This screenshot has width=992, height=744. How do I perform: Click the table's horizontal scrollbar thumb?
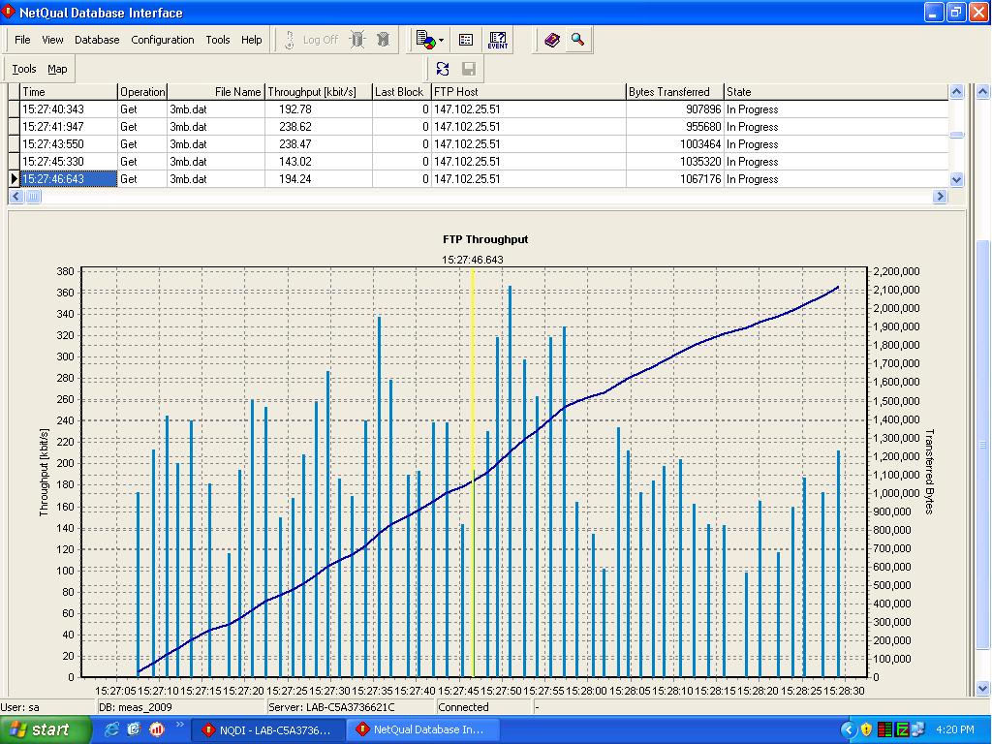click(33, 196)
